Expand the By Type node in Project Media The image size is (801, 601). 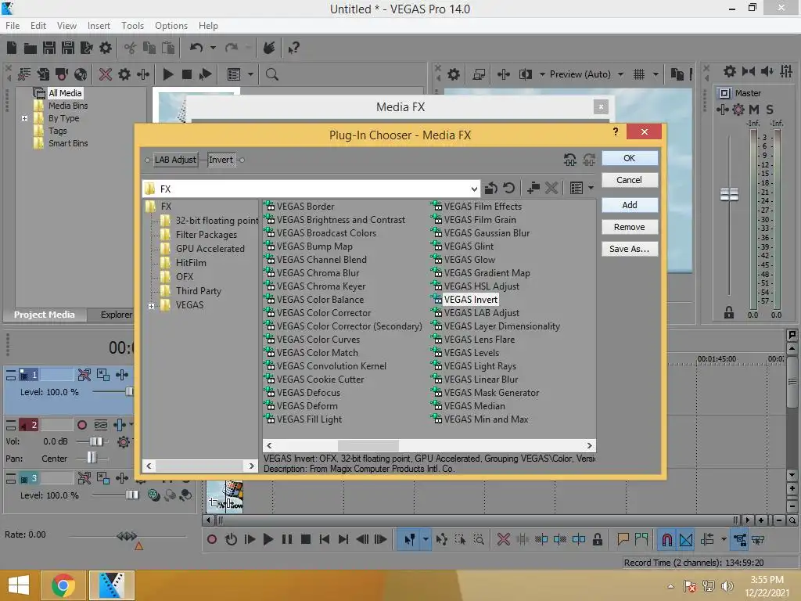click(x=24, y=119)
